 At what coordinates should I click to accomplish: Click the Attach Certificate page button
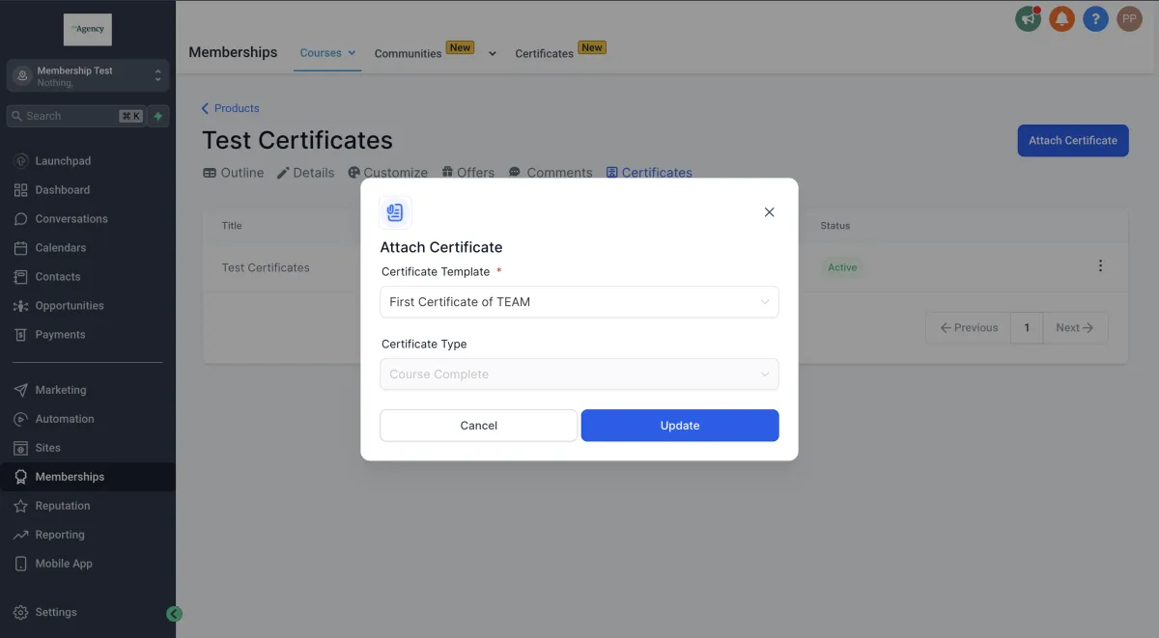pos(1073,140)
